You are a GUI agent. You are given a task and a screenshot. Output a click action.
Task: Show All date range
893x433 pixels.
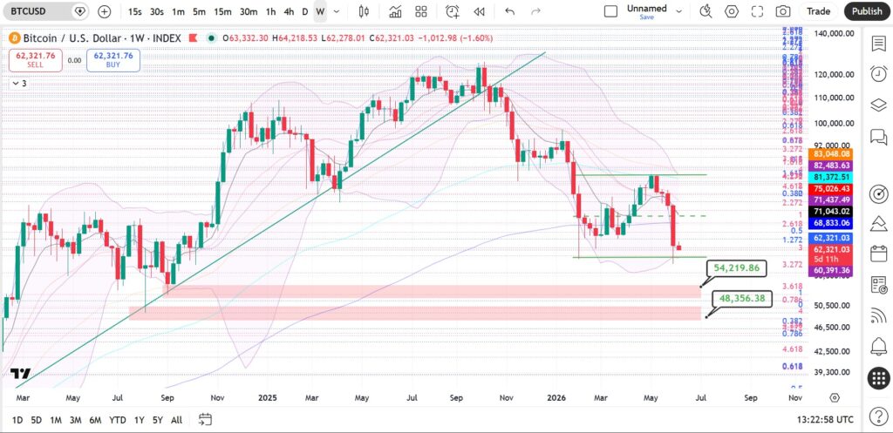click(176, 420)
